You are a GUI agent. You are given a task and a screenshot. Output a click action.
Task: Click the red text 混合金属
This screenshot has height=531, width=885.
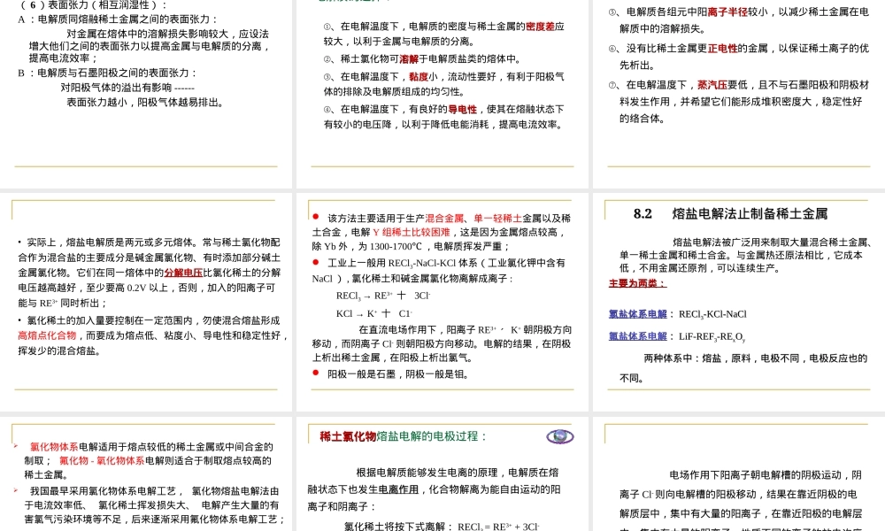pos(443,218)
